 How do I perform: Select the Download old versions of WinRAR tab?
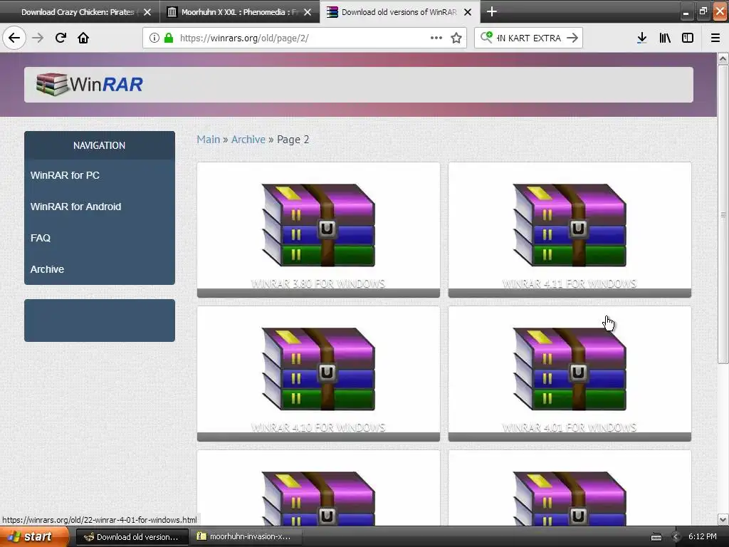(x=400, y=12)
